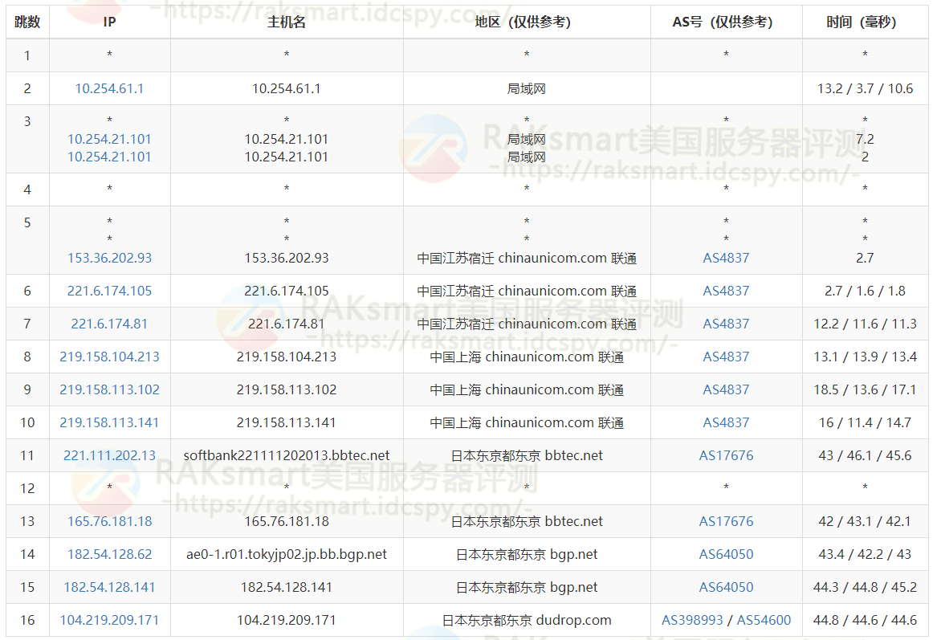Screen dimensions: 937x640
Task: Select time value 43.4 / 42.2 / 43
Action: click(x=865, y=553)
